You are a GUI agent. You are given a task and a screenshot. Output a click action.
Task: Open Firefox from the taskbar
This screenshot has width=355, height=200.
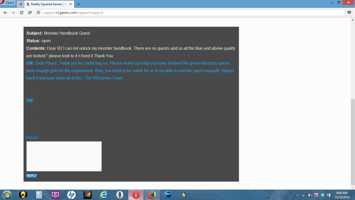point(152,195)
